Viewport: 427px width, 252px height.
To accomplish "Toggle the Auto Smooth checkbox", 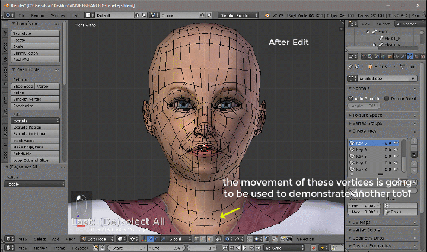I will 352,98.
